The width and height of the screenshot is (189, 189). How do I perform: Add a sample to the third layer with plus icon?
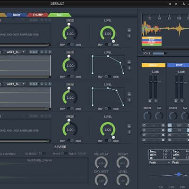pos(42,84)
